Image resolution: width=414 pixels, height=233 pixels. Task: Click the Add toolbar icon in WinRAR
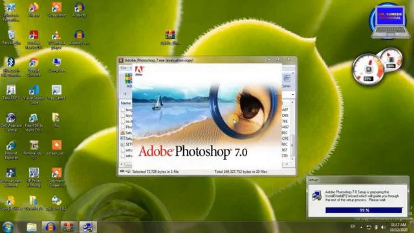(129, 80)
